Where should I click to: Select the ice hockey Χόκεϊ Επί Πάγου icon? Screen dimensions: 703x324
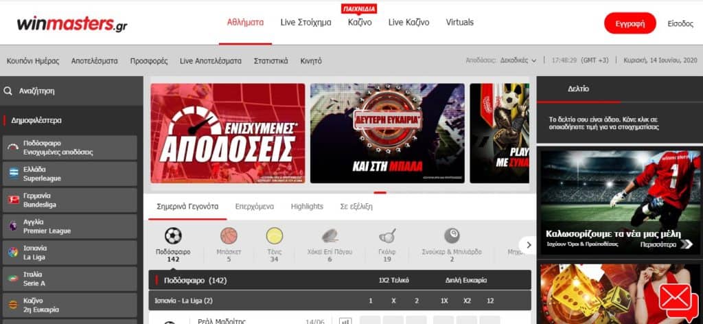click(x=330, y=235)
